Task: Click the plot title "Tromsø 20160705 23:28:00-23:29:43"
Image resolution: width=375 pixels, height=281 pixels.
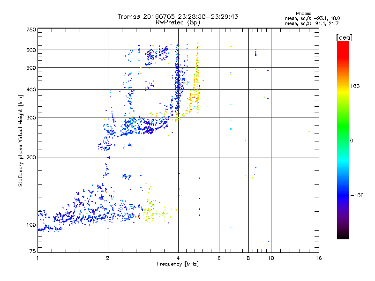Action: [178, 16]
